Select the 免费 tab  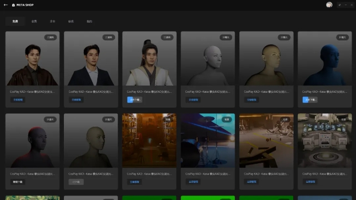pyautogui.click(x=15, y=21)
